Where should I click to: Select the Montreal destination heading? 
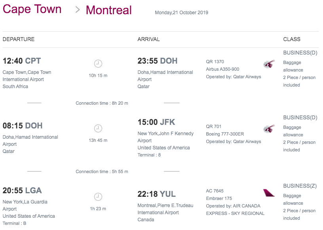[108, 10]
